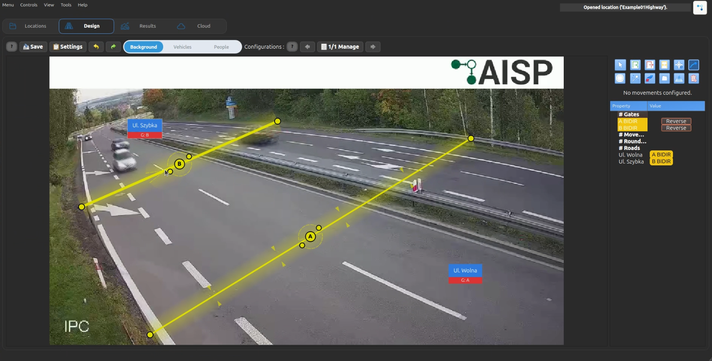This screenshot has height=361, width=712.
Task: Open the 1/1 Manage configurations button
Action: (x=340, y=46)
